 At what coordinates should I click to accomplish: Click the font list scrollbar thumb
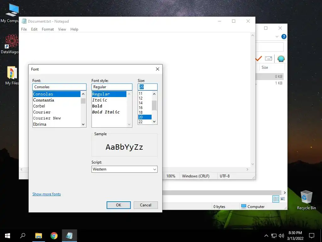click(83, 101)
